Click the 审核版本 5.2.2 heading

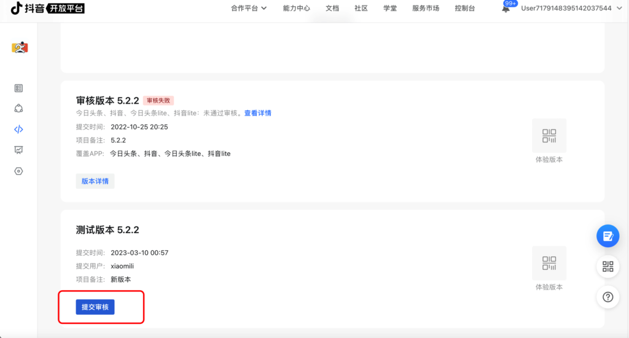click(x=107, y=101)
